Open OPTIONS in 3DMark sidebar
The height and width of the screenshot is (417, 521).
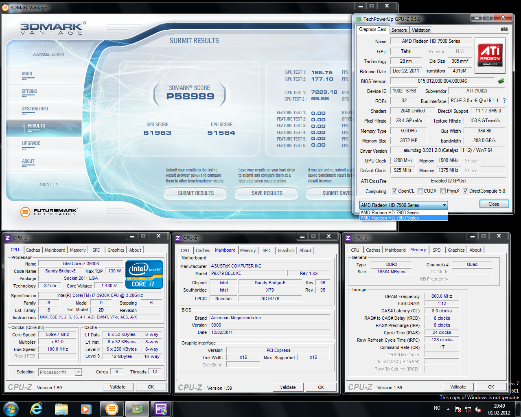(29, 92)
